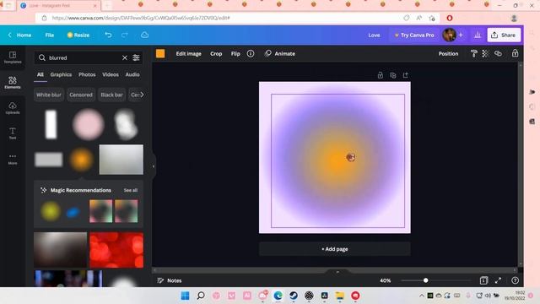Select the pink blurred circle element
Screen dimensions: 540x304
point(88,124)
